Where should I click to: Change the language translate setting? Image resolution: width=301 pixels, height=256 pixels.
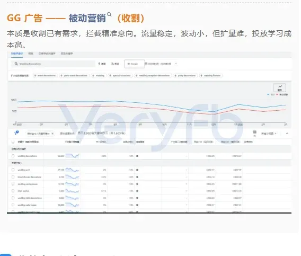pos(115,64)
